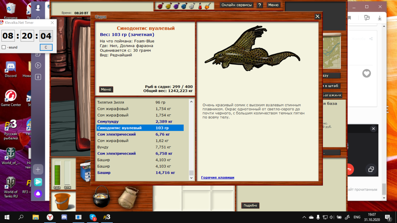Image resolution: width=397 pixels, height=223 pixels.
Task: Select Сом жирафовый 1,62 кг row
Action: coord(140,140)
